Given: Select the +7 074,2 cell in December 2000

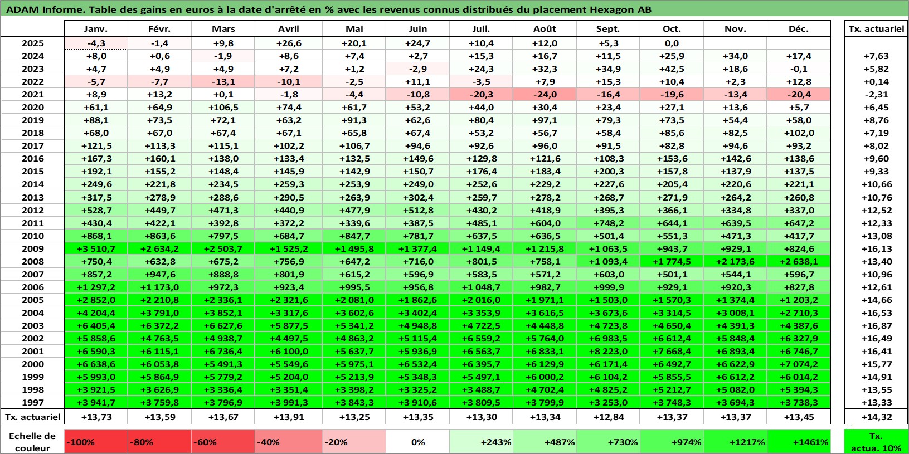Looking at the screenshot, I should tap(799, 364).
